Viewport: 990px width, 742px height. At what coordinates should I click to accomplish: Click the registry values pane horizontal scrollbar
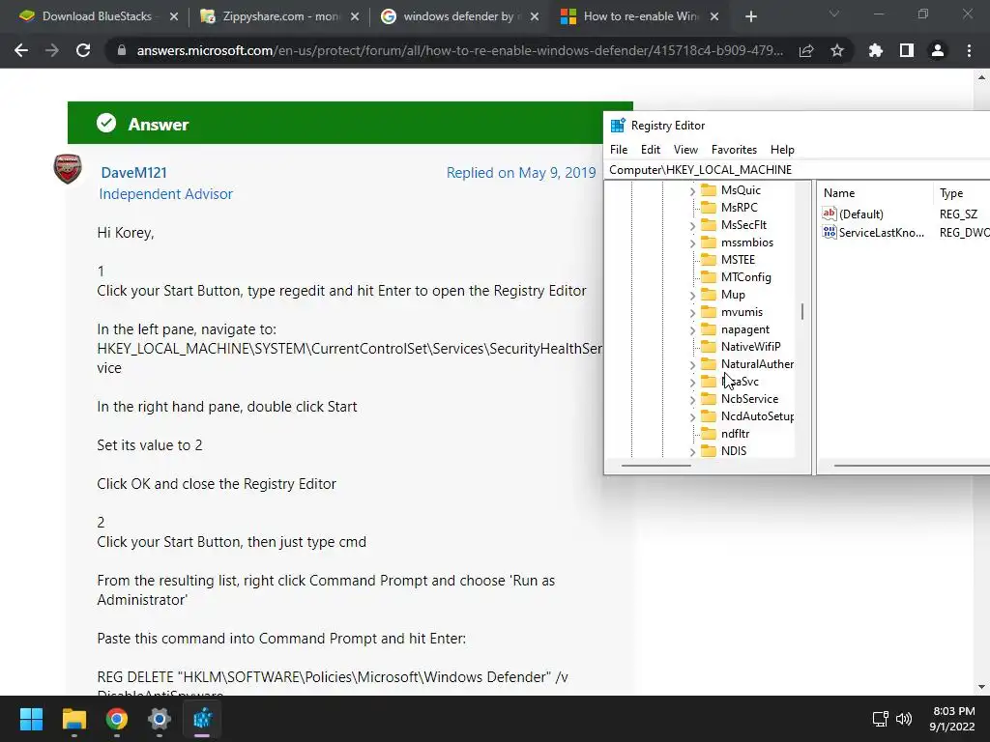point(912,466)
